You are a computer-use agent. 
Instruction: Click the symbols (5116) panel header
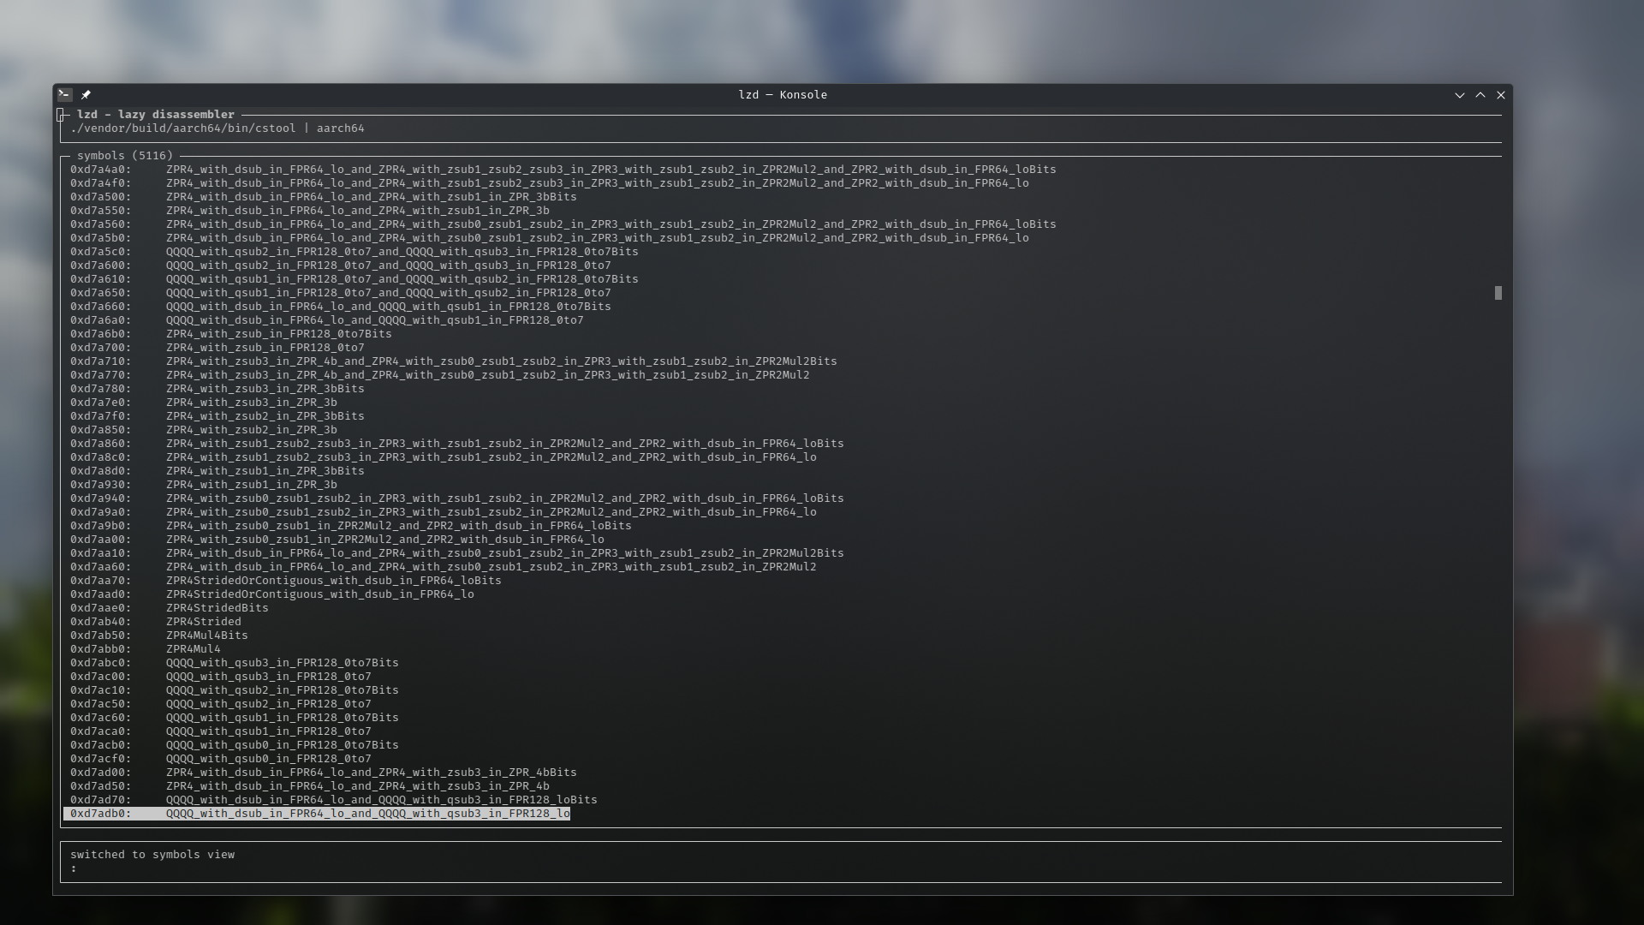(x=125, y=156)
